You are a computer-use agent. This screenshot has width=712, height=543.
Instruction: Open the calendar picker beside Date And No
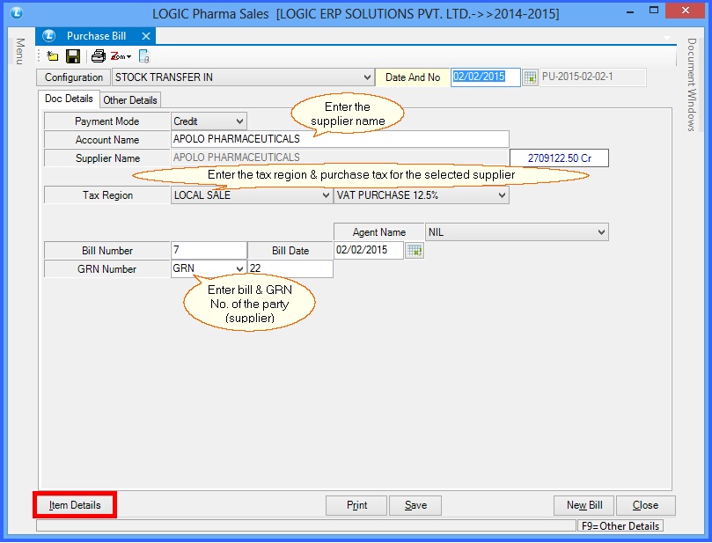click(x=531, y=77)
